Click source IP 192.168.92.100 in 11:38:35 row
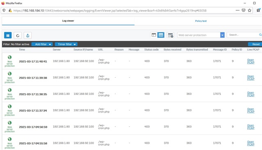 point(84,94)
